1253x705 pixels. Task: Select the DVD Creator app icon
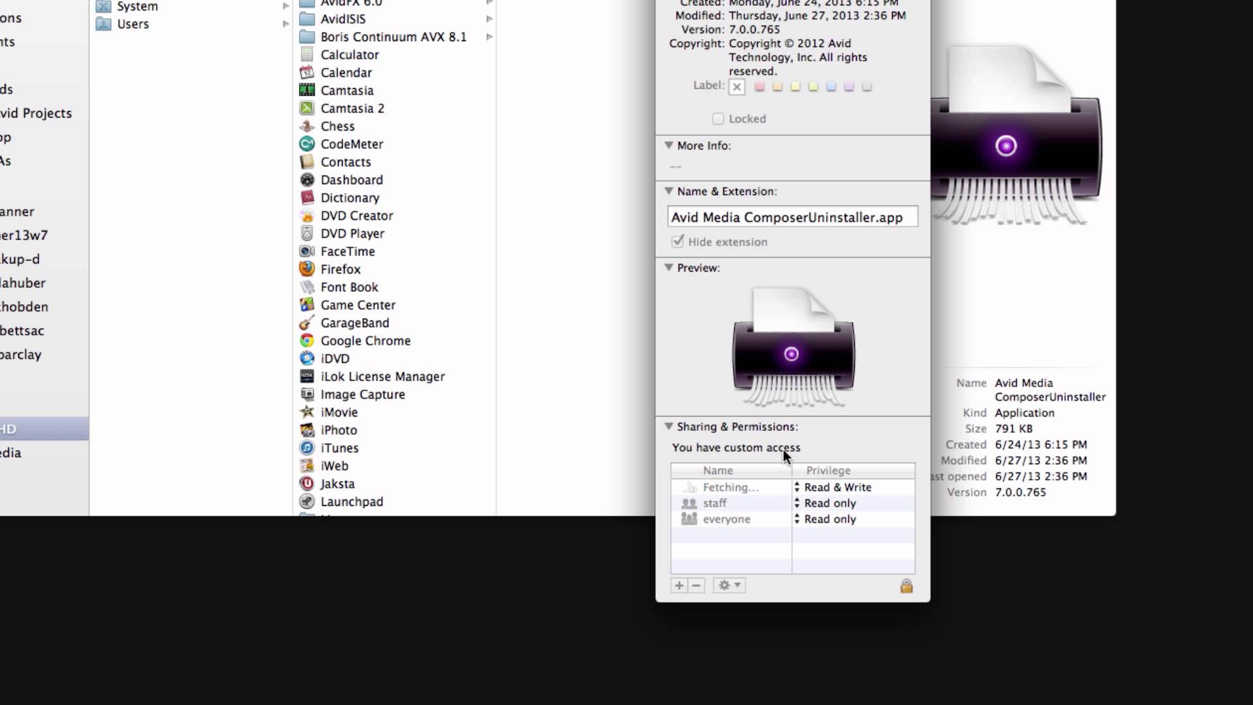coord(307,215)
